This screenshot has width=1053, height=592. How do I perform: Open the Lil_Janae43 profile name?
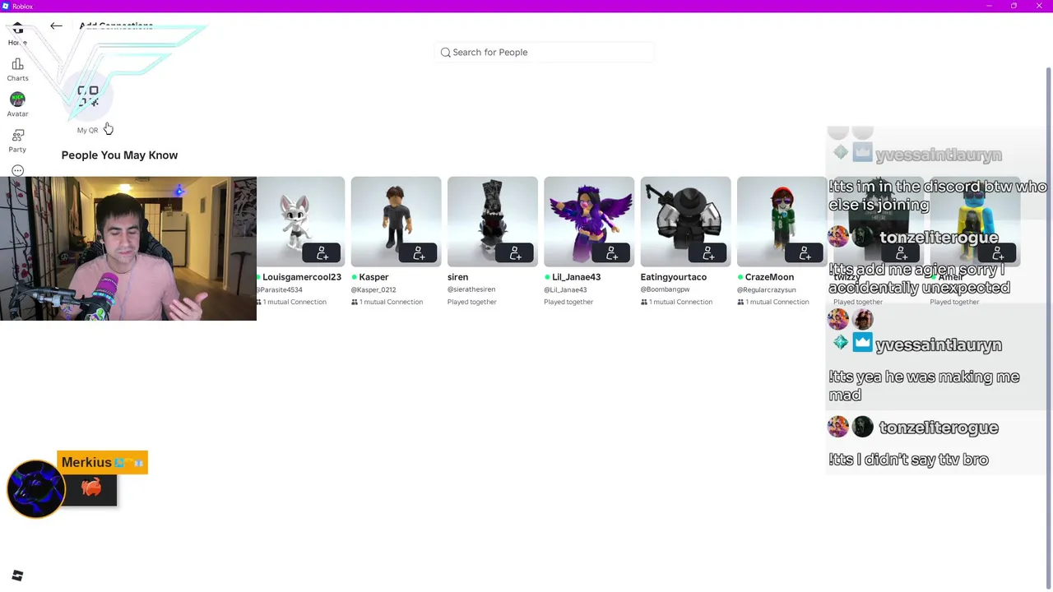576,277
